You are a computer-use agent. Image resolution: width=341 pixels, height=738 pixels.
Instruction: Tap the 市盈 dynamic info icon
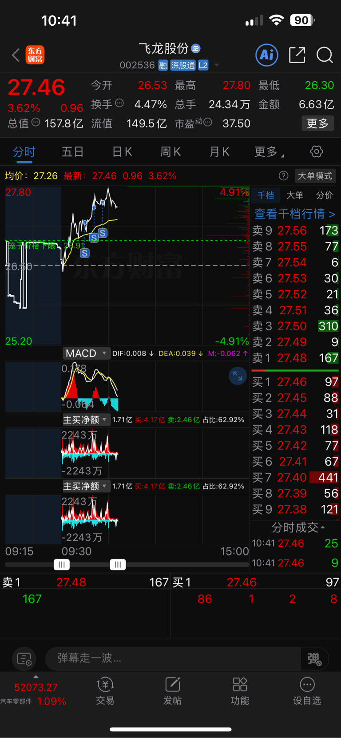click(x=207, y=122)
